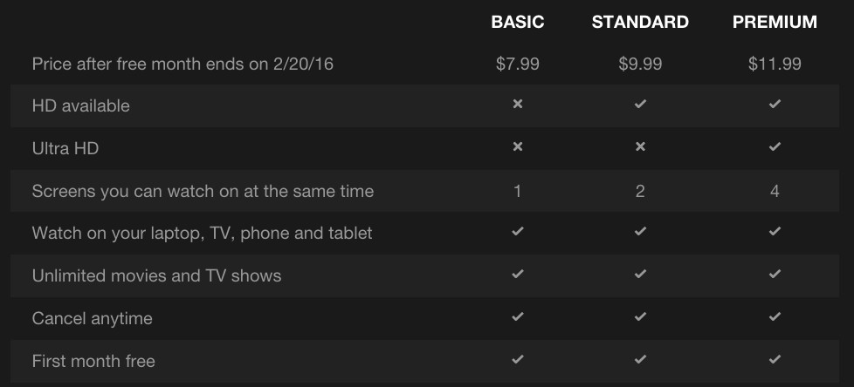Click the Premium screens count of 4
The image size is (854, 387).
tap(775, 191)
